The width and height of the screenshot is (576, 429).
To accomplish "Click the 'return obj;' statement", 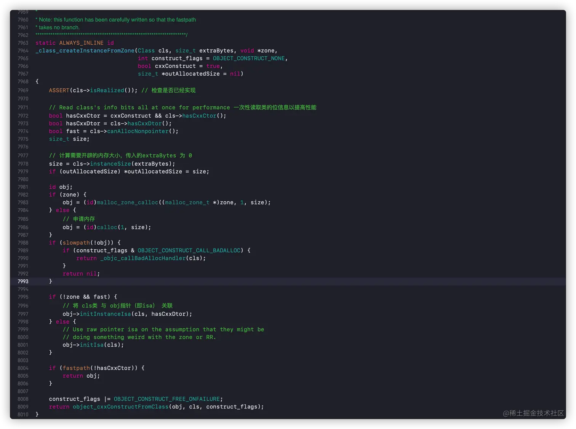I will coord(81,376).
